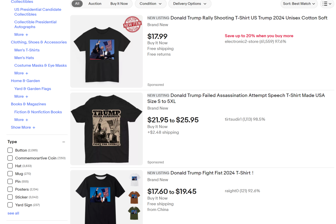Screen dimensions: 336x224
Task: Open the Trump Never Surrender shirt thumbnail
Action: tap(106, 129)
